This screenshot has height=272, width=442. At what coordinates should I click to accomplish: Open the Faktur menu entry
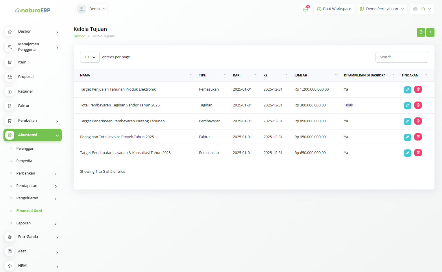click(x=24, y=106)
